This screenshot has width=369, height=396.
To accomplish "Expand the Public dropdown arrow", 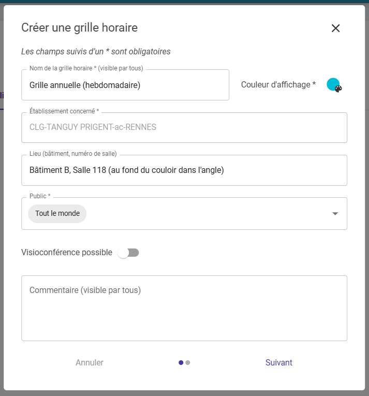I will (335, 214).
